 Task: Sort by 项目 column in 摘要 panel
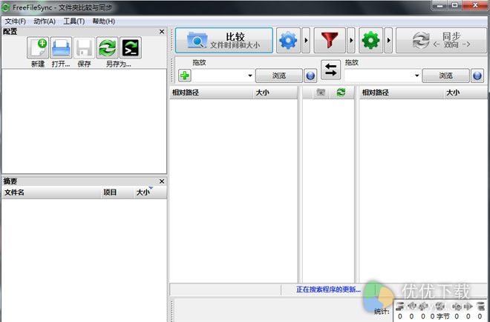117,192
